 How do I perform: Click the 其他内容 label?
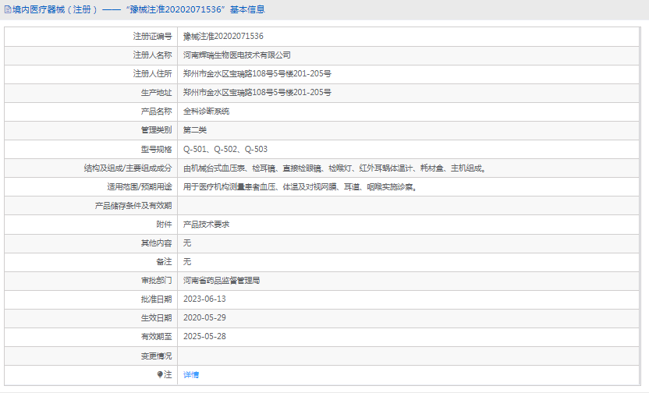(156, 243)
